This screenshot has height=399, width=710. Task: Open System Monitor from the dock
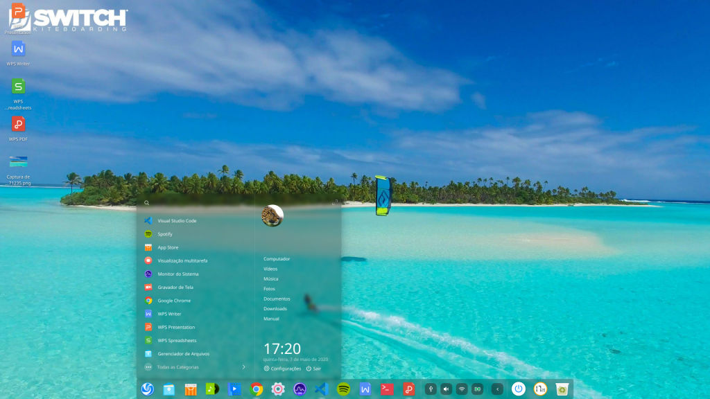(x=300, y=389)
